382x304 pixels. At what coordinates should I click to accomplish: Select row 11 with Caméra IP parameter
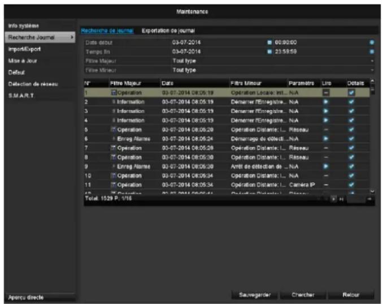tap(227, 185)
